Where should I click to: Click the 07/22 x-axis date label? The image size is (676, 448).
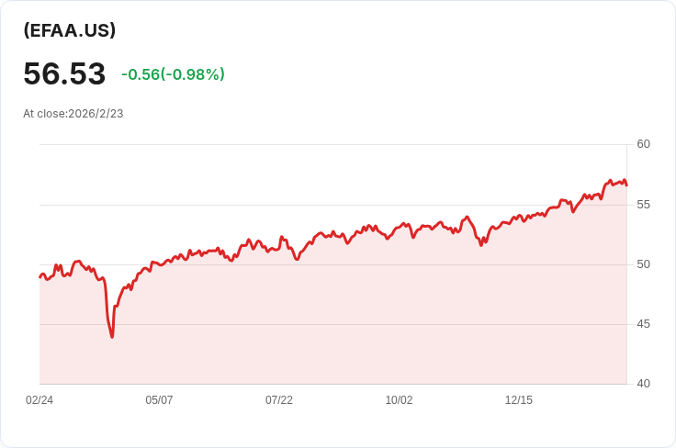click(279, 400)
